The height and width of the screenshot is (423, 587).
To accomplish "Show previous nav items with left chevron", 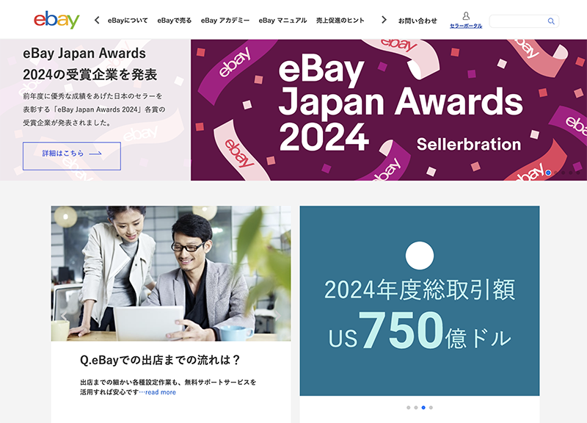I will pyautogui.click(x=97, y=21).
